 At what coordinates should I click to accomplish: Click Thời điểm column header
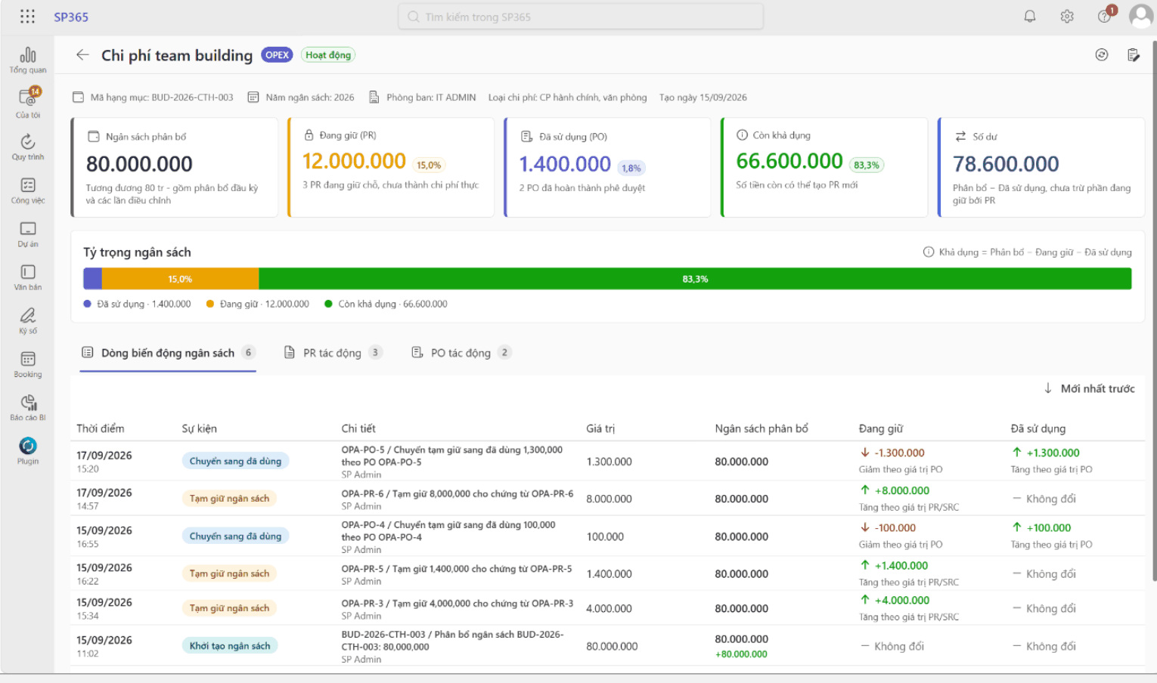101,428
